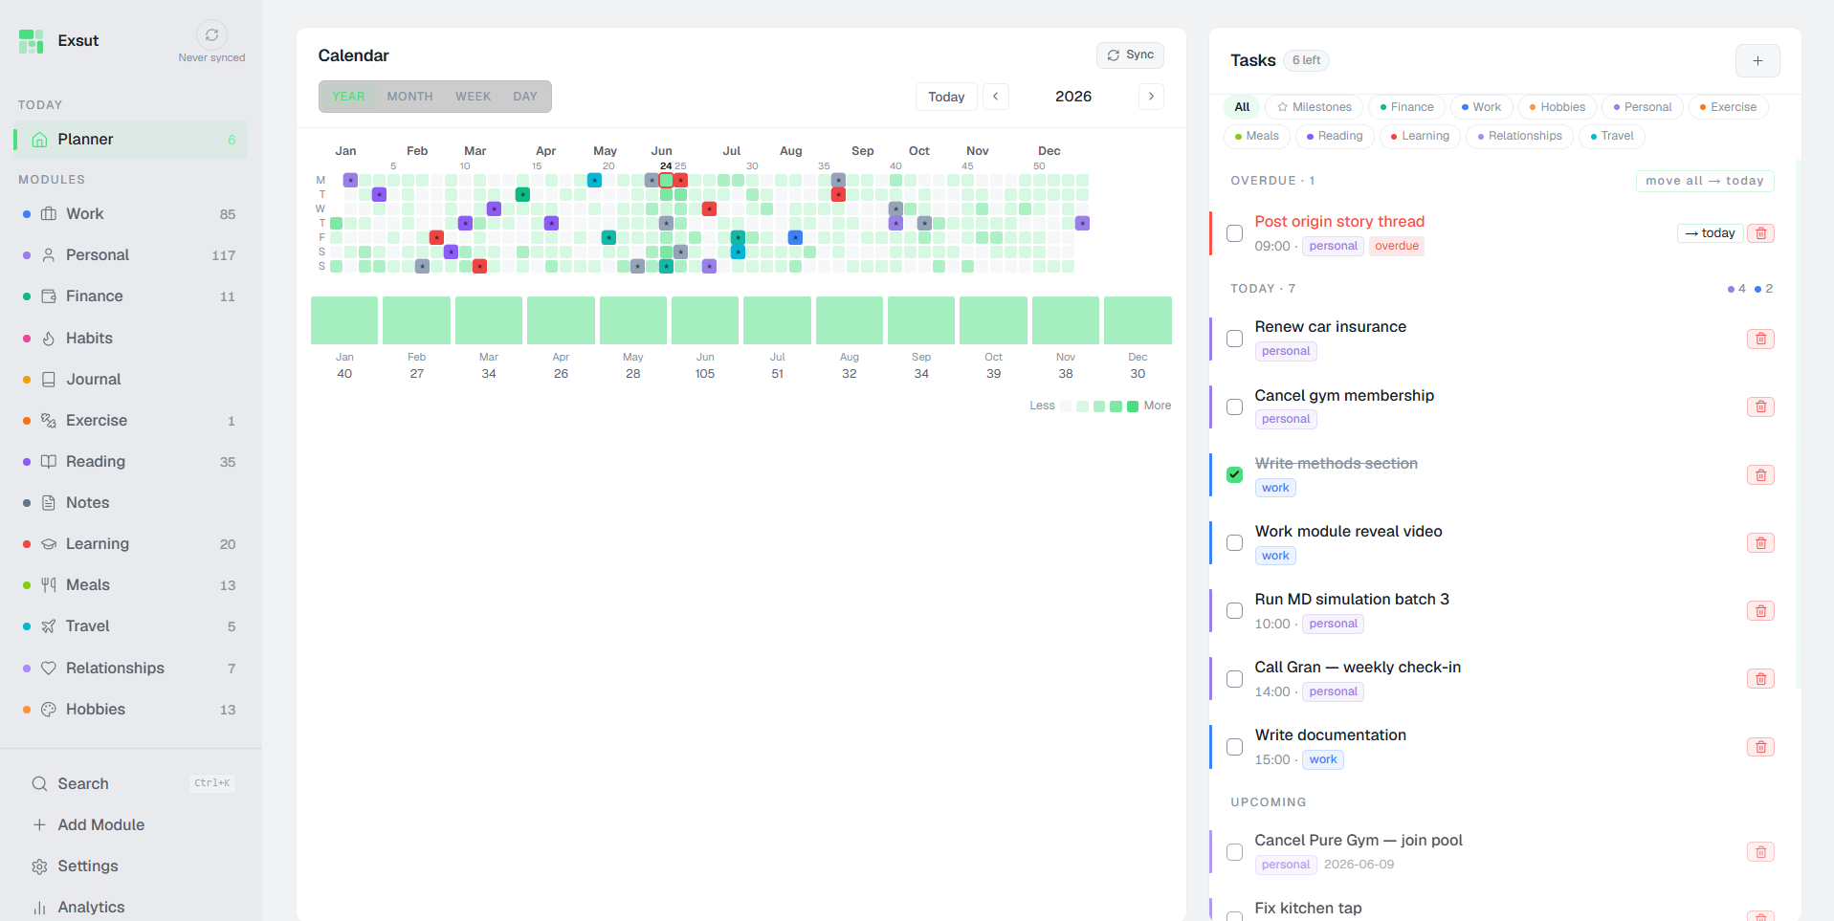Filter tasks by Learning tag

point(1420,136)
